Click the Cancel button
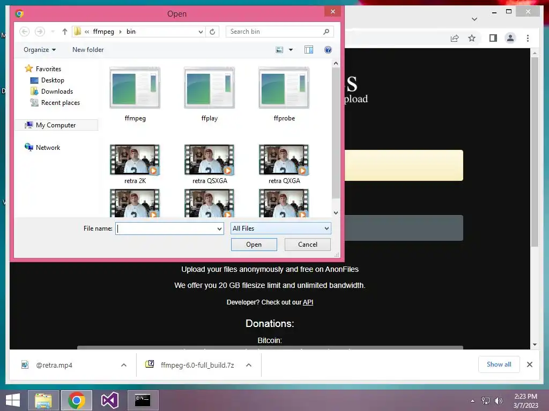This screenshot has width=549, height=411. tap(307, 244)
